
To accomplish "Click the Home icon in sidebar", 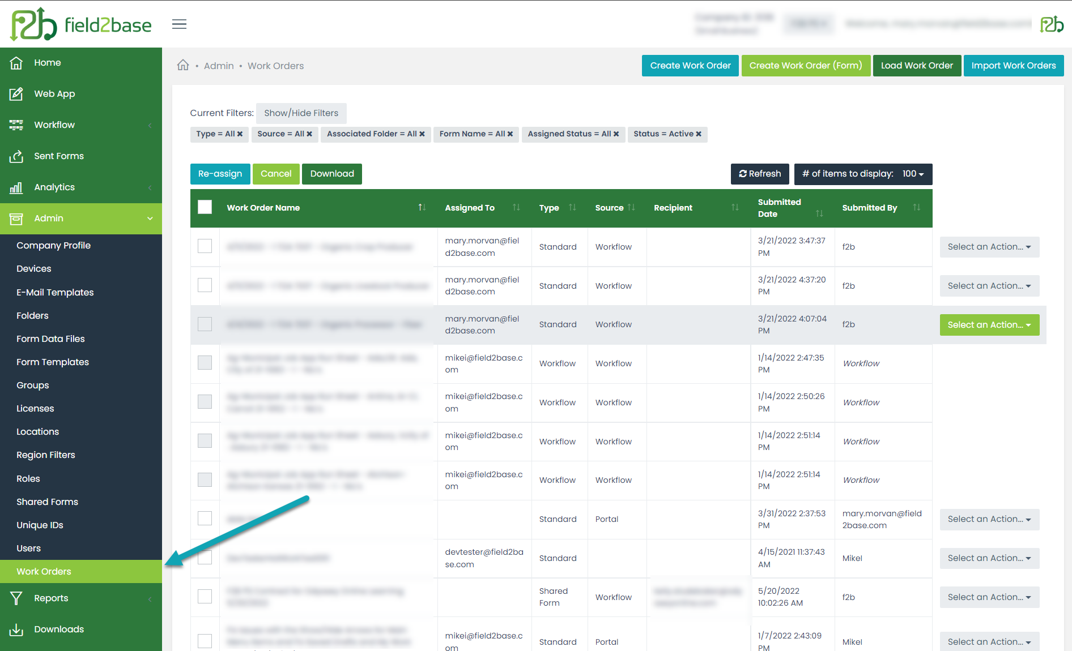I will pyautogui.click(x=16, y=63).
